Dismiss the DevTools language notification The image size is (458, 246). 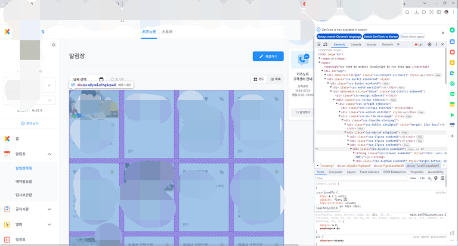point(443,33)
